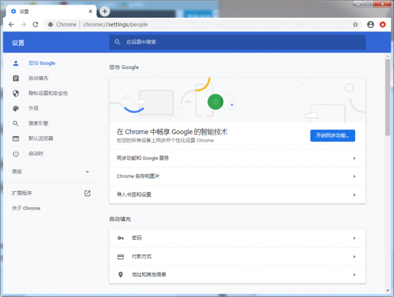394x297 pixels.
Task: Click the green sync circle illustration
Action: [x=215, y=102]
